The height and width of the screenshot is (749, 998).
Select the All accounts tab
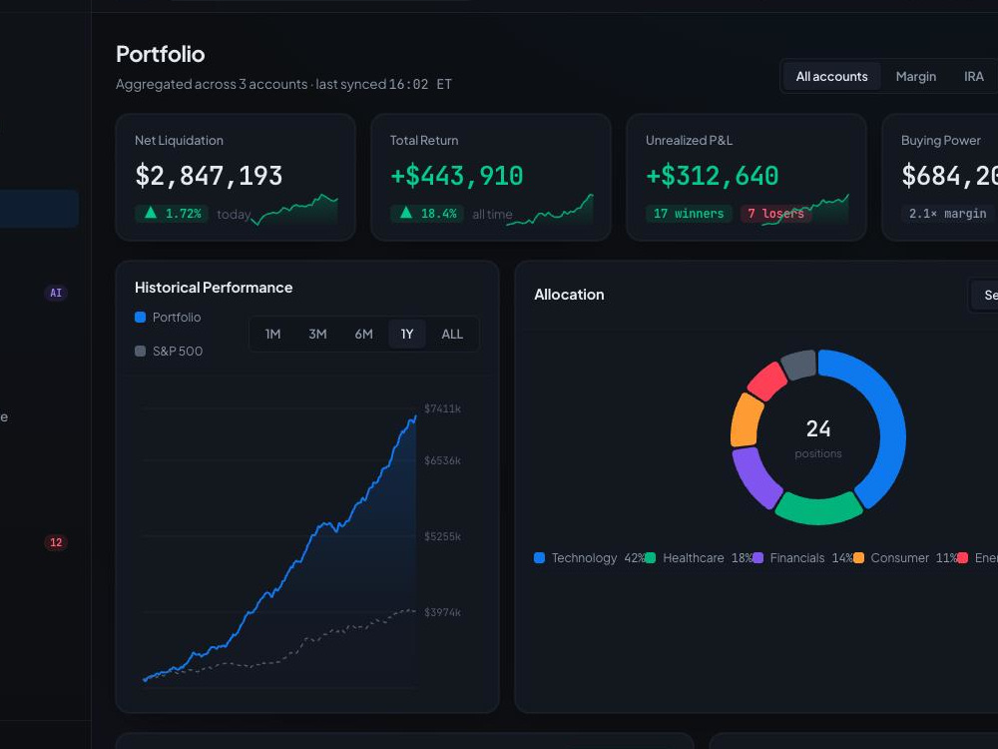(831, 77)
